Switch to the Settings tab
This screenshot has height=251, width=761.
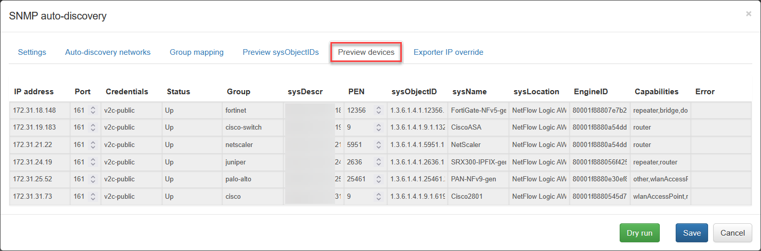(32, 52)
